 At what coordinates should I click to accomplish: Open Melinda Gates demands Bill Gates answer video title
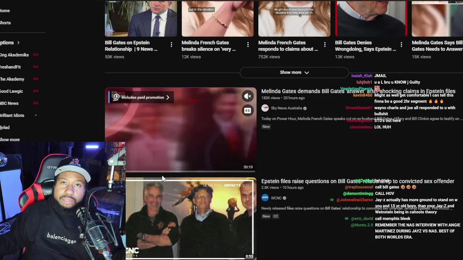(x=358, y=91)
